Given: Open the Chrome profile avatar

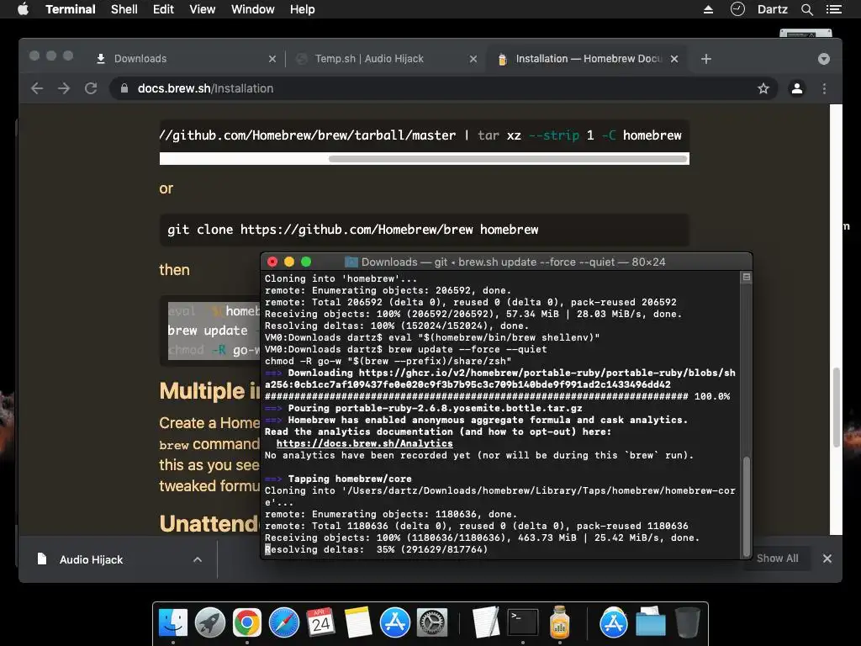Looking at the screenshot, I should 797,88.
